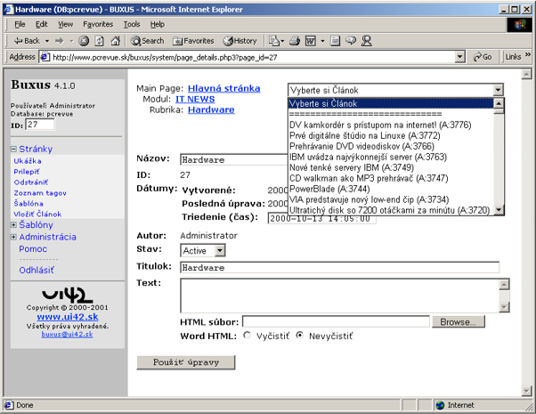Expand the Administrácia tree section
This screenshot has height=414, width=536.
[14, 238]
